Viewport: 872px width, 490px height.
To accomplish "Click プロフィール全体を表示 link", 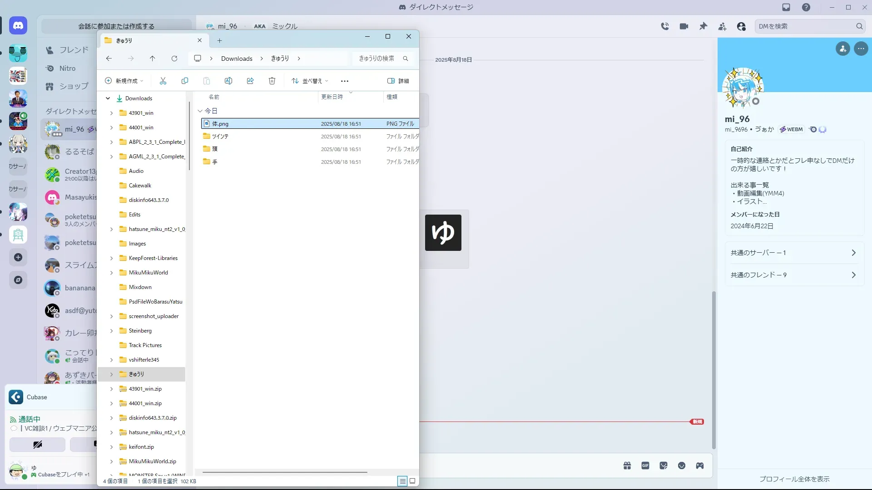I will [x=794, y=479].
